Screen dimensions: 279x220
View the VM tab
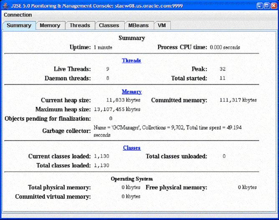tap(162, 25)
